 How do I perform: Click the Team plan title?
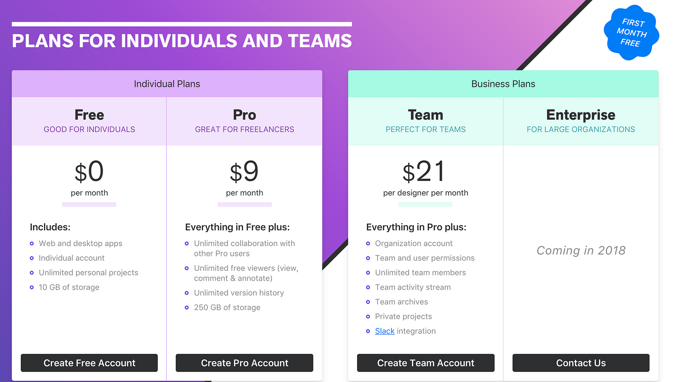point(426,115)
